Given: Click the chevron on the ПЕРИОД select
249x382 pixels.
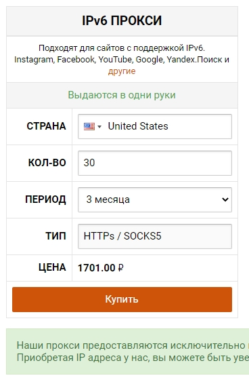Looking at the screenshot, I should pos(225,199).
